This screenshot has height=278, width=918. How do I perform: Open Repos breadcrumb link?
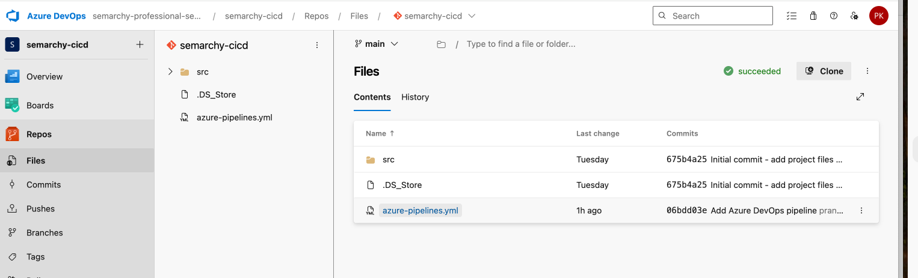(316, 16)
